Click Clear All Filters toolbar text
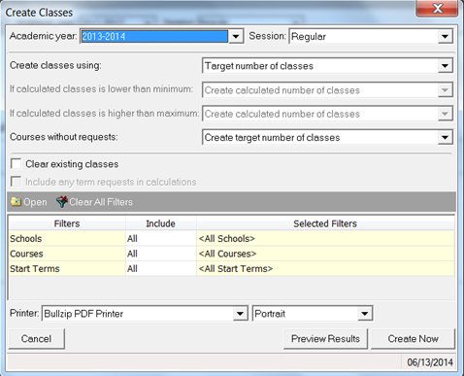This screenshot has width=464, height=376. (x=101, y=202)
